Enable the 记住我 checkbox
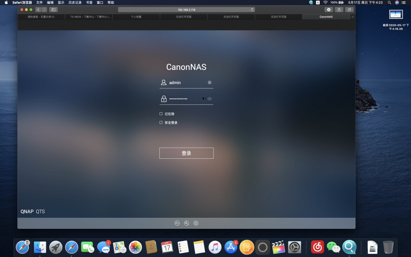411x257 pixels. pos(161,114)
